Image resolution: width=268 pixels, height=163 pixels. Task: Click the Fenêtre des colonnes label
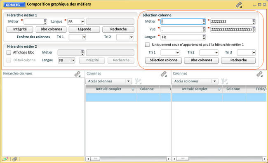tap(33, 37)
